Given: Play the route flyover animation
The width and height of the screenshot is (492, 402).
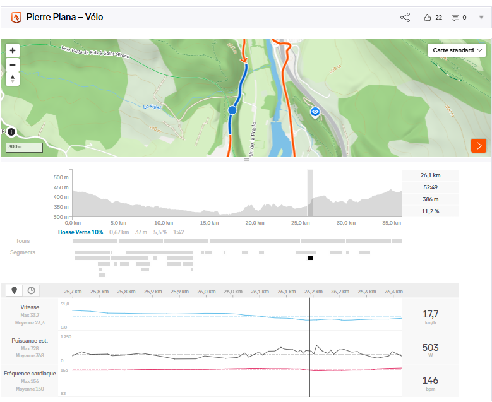Looking at the screenshot, I should coord(479,146).
